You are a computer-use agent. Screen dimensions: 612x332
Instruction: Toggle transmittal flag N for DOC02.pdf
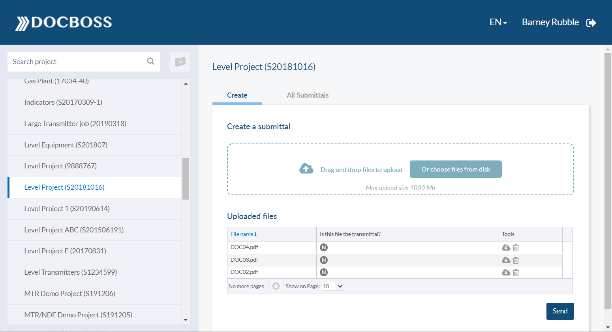pyautogui.click(x=324, y=272)
